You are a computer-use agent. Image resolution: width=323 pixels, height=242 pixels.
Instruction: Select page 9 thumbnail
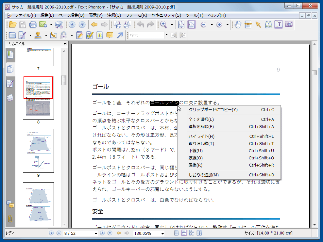pos(38,151)
